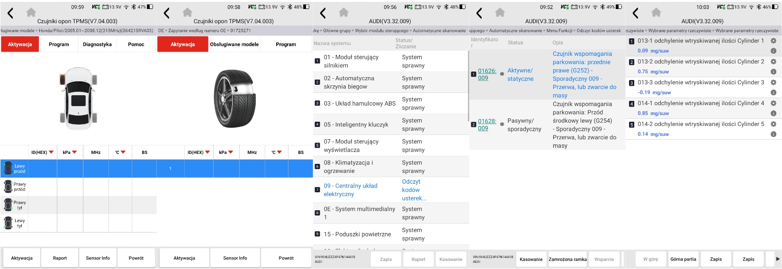
Task: Open settings gear for Cylinder 5 parameter
Action: coord(773,124)
